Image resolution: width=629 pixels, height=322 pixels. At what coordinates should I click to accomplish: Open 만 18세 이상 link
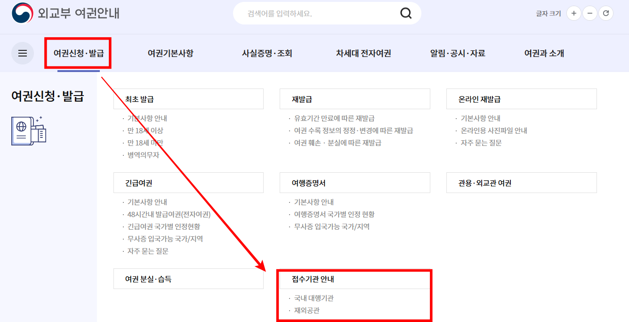tap(145, 130)
